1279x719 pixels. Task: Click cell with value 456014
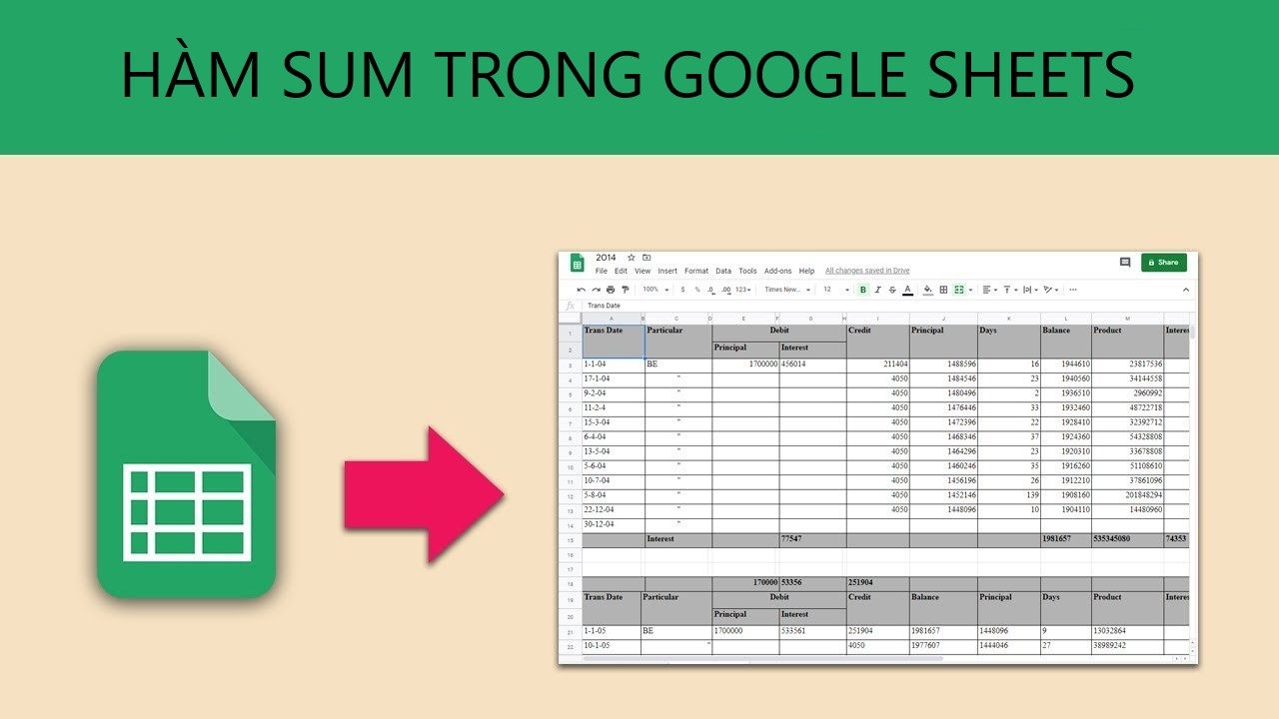coord(812,365)
